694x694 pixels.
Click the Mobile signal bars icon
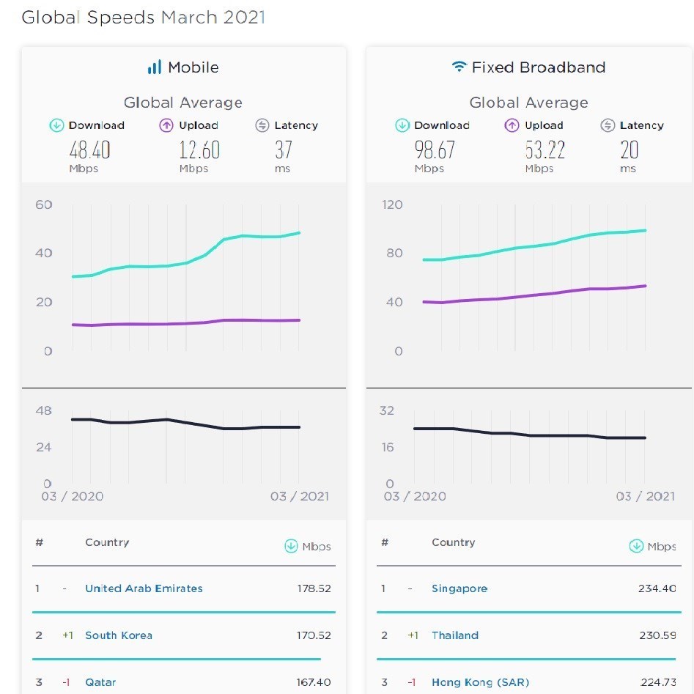pyautogui.click(x=154, y=67)
